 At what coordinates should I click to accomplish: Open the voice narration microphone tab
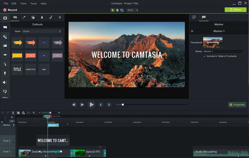5,73
